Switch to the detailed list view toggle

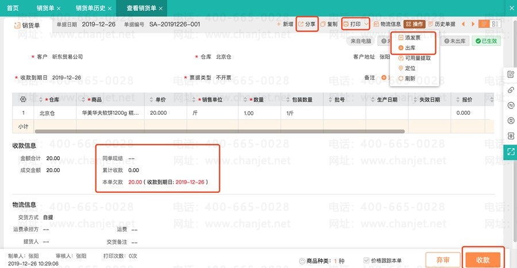click(495, 24)
